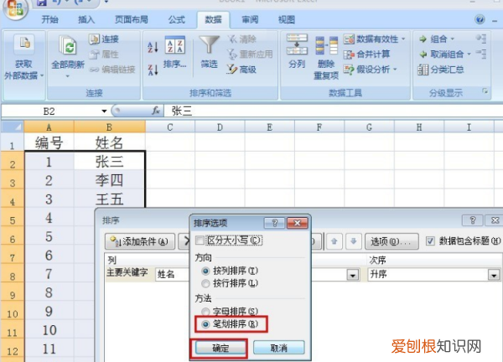
Task: Click Connections (连接) icon
Action: pyautogui.click(x=94, y=39)
